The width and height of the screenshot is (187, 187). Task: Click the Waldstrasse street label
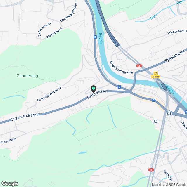point(54,33)
